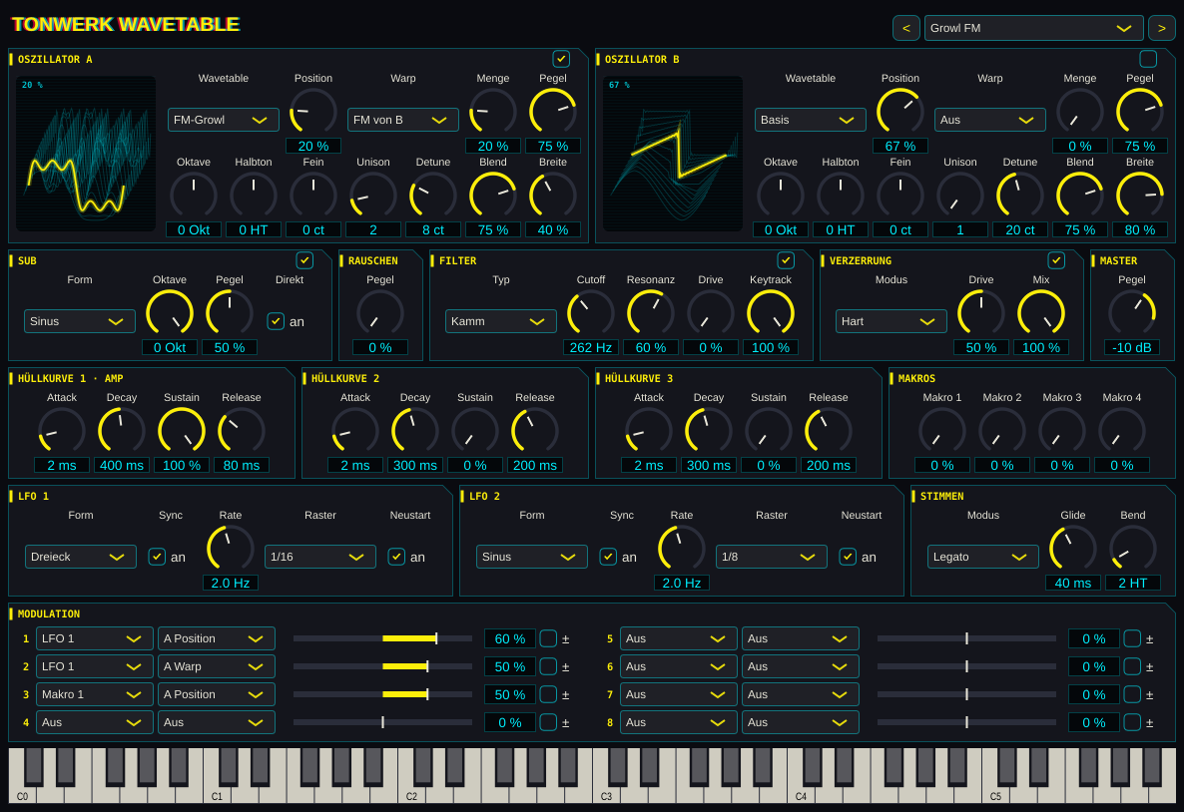The width and height of the screenshot is (1184, 812).
Task: Click the Filter Cutoff value field 262 Hz
Action: click(x=590, y=347)
